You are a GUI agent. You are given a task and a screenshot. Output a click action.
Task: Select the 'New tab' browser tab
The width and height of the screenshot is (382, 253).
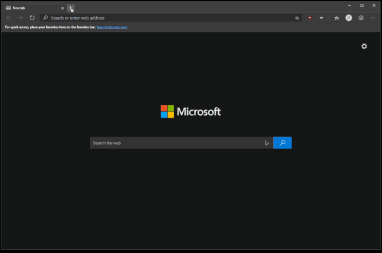[35, 8]
